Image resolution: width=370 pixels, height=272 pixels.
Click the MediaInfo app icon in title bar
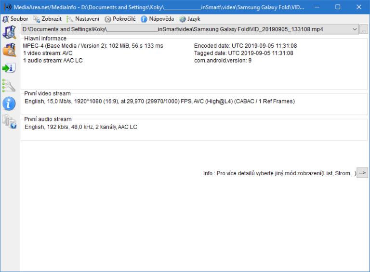pos(7,7)
